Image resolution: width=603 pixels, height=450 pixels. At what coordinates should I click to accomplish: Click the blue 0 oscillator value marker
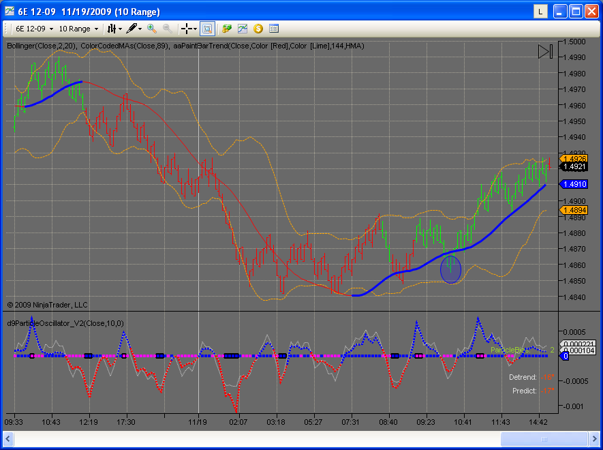click(566, 357)
